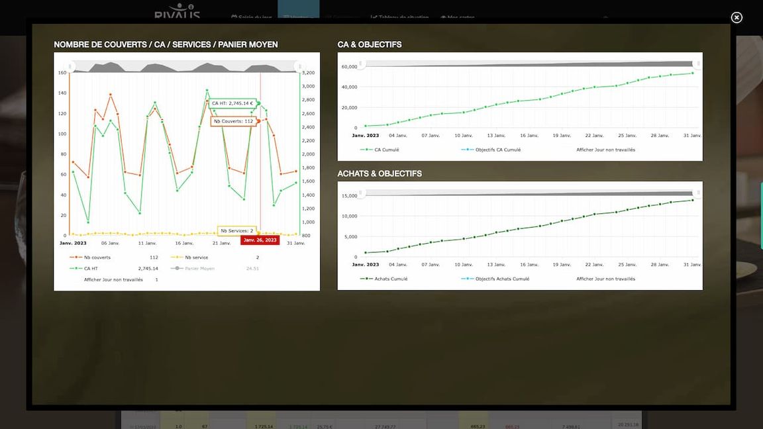Toggle the CA Cumulé legend entry

(379, 150)
